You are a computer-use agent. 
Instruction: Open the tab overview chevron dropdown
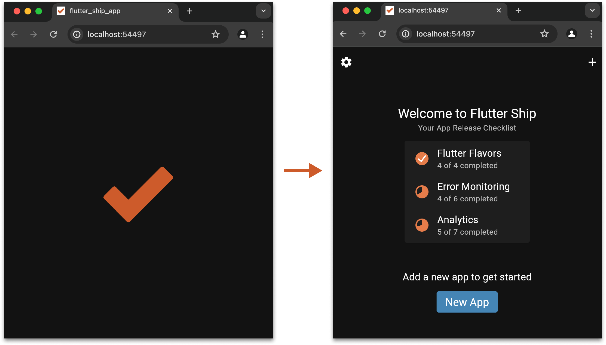coord(263,11)
